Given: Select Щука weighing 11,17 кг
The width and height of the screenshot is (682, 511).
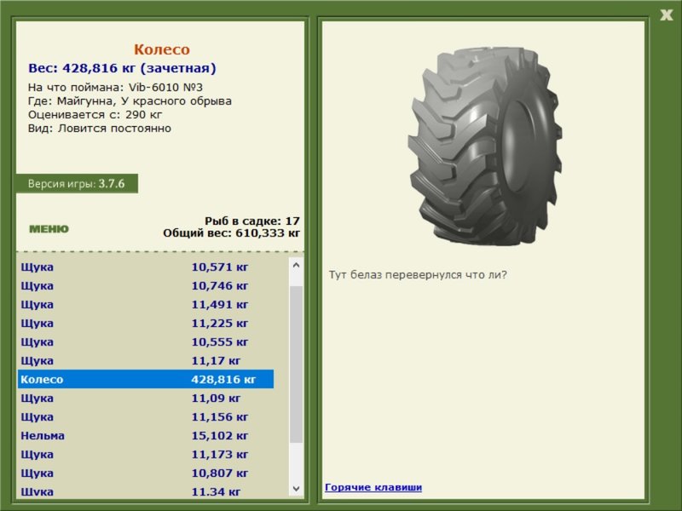Looking at the screenshot, I should pyautogui.click(x=146, y=360).
